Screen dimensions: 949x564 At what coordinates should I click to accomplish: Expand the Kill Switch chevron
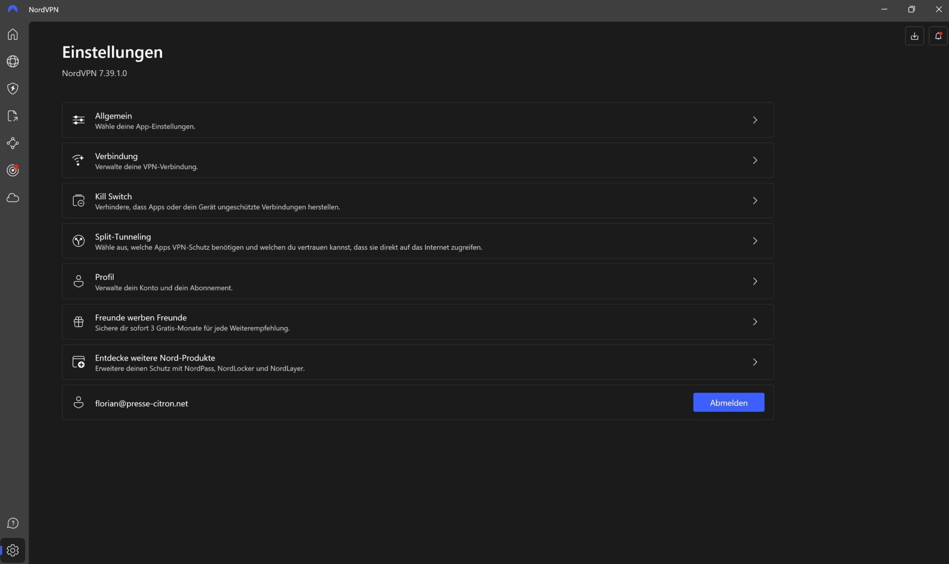tap(755, 201)
